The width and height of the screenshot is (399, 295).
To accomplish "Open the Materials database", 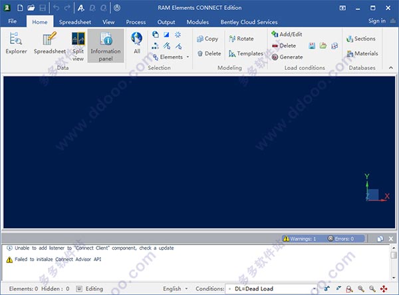I will coord(362,53).
